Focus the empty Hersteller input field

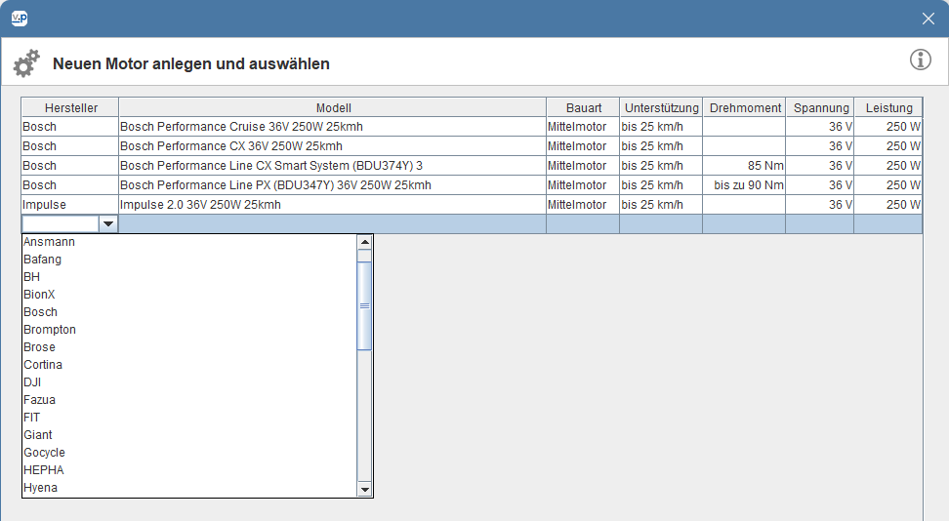point(61,223)
